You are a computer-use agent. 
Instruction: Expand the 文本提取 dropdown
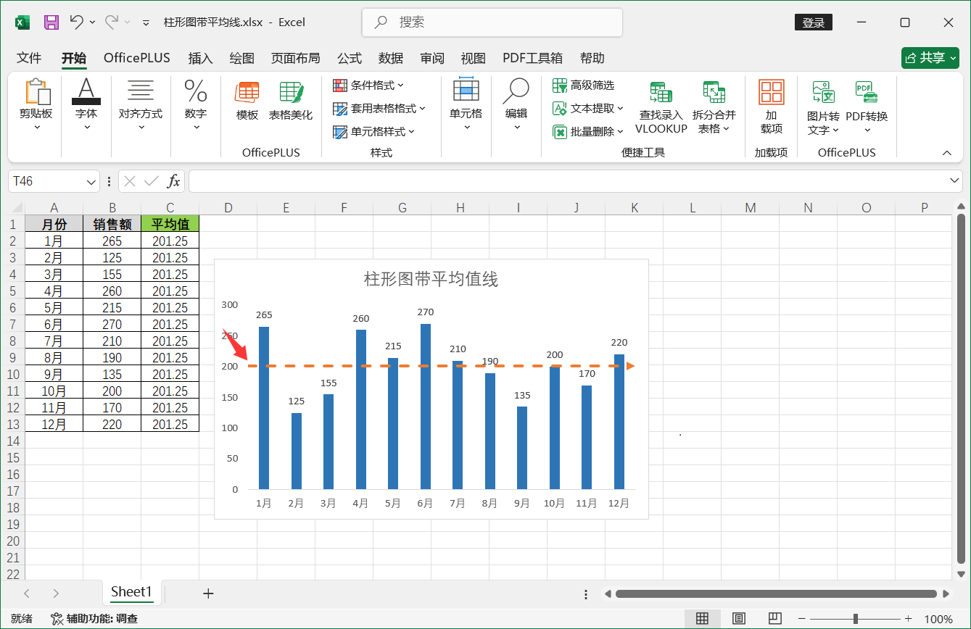pyautogui.click(x=588, y=109)
